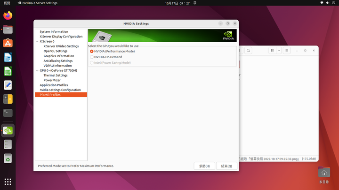This screenshot has width=339, height=190.
Task: Open the clock and calendar panel
Action: (178, 3)
